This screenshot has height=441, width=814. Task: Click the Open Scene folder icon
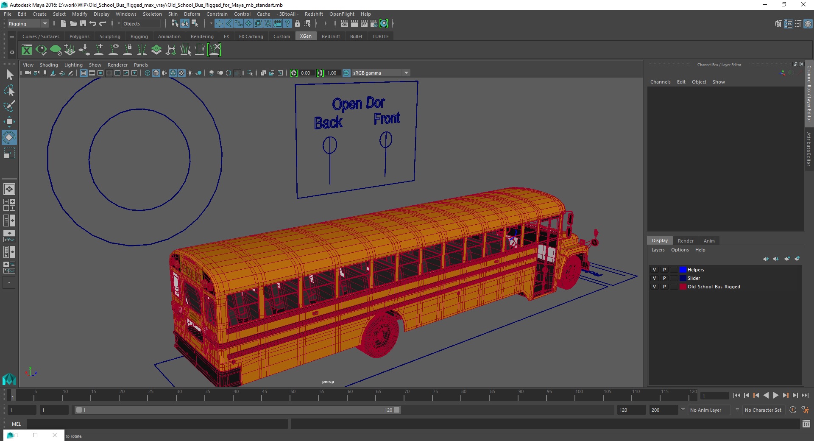73,24
